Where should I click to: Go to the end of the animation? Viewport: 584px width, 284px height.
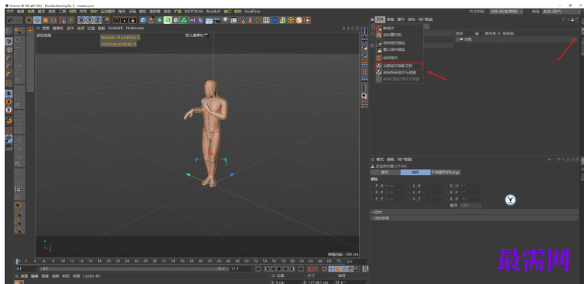[x=301, y=269]
